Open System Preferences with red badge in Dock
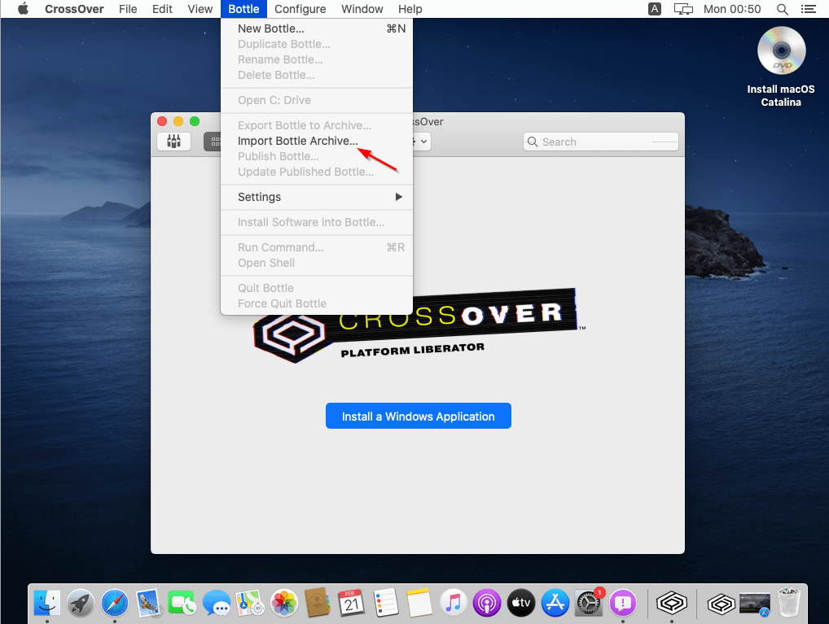 tap(589, 603)
